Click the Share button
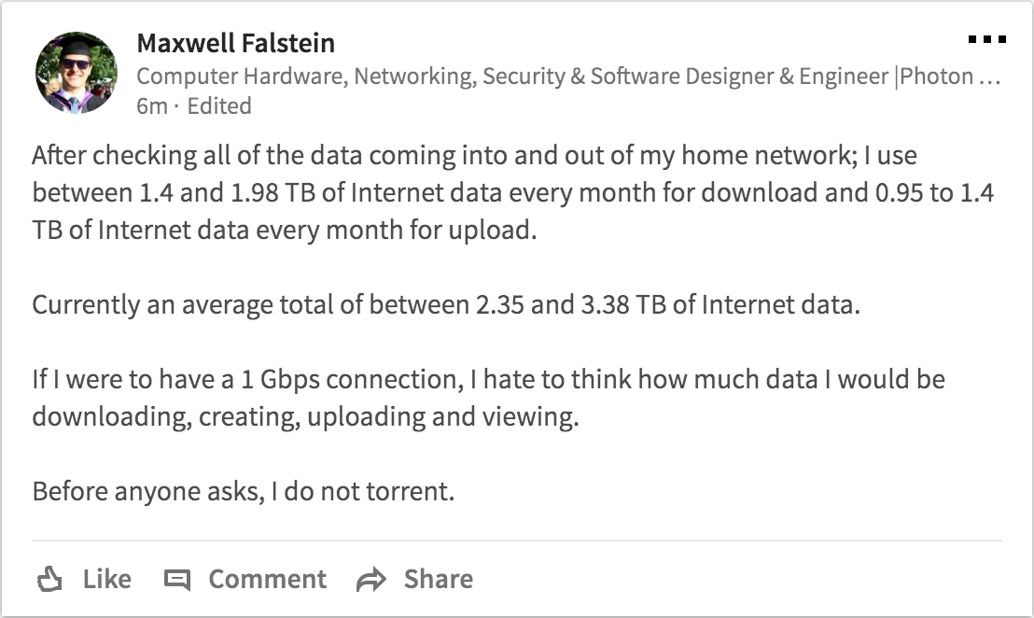 (x=436, y=579)
